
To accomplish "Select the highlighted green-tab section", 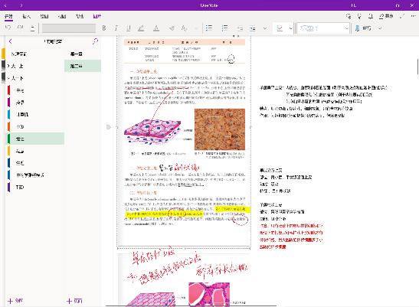I will click(34, 139).
